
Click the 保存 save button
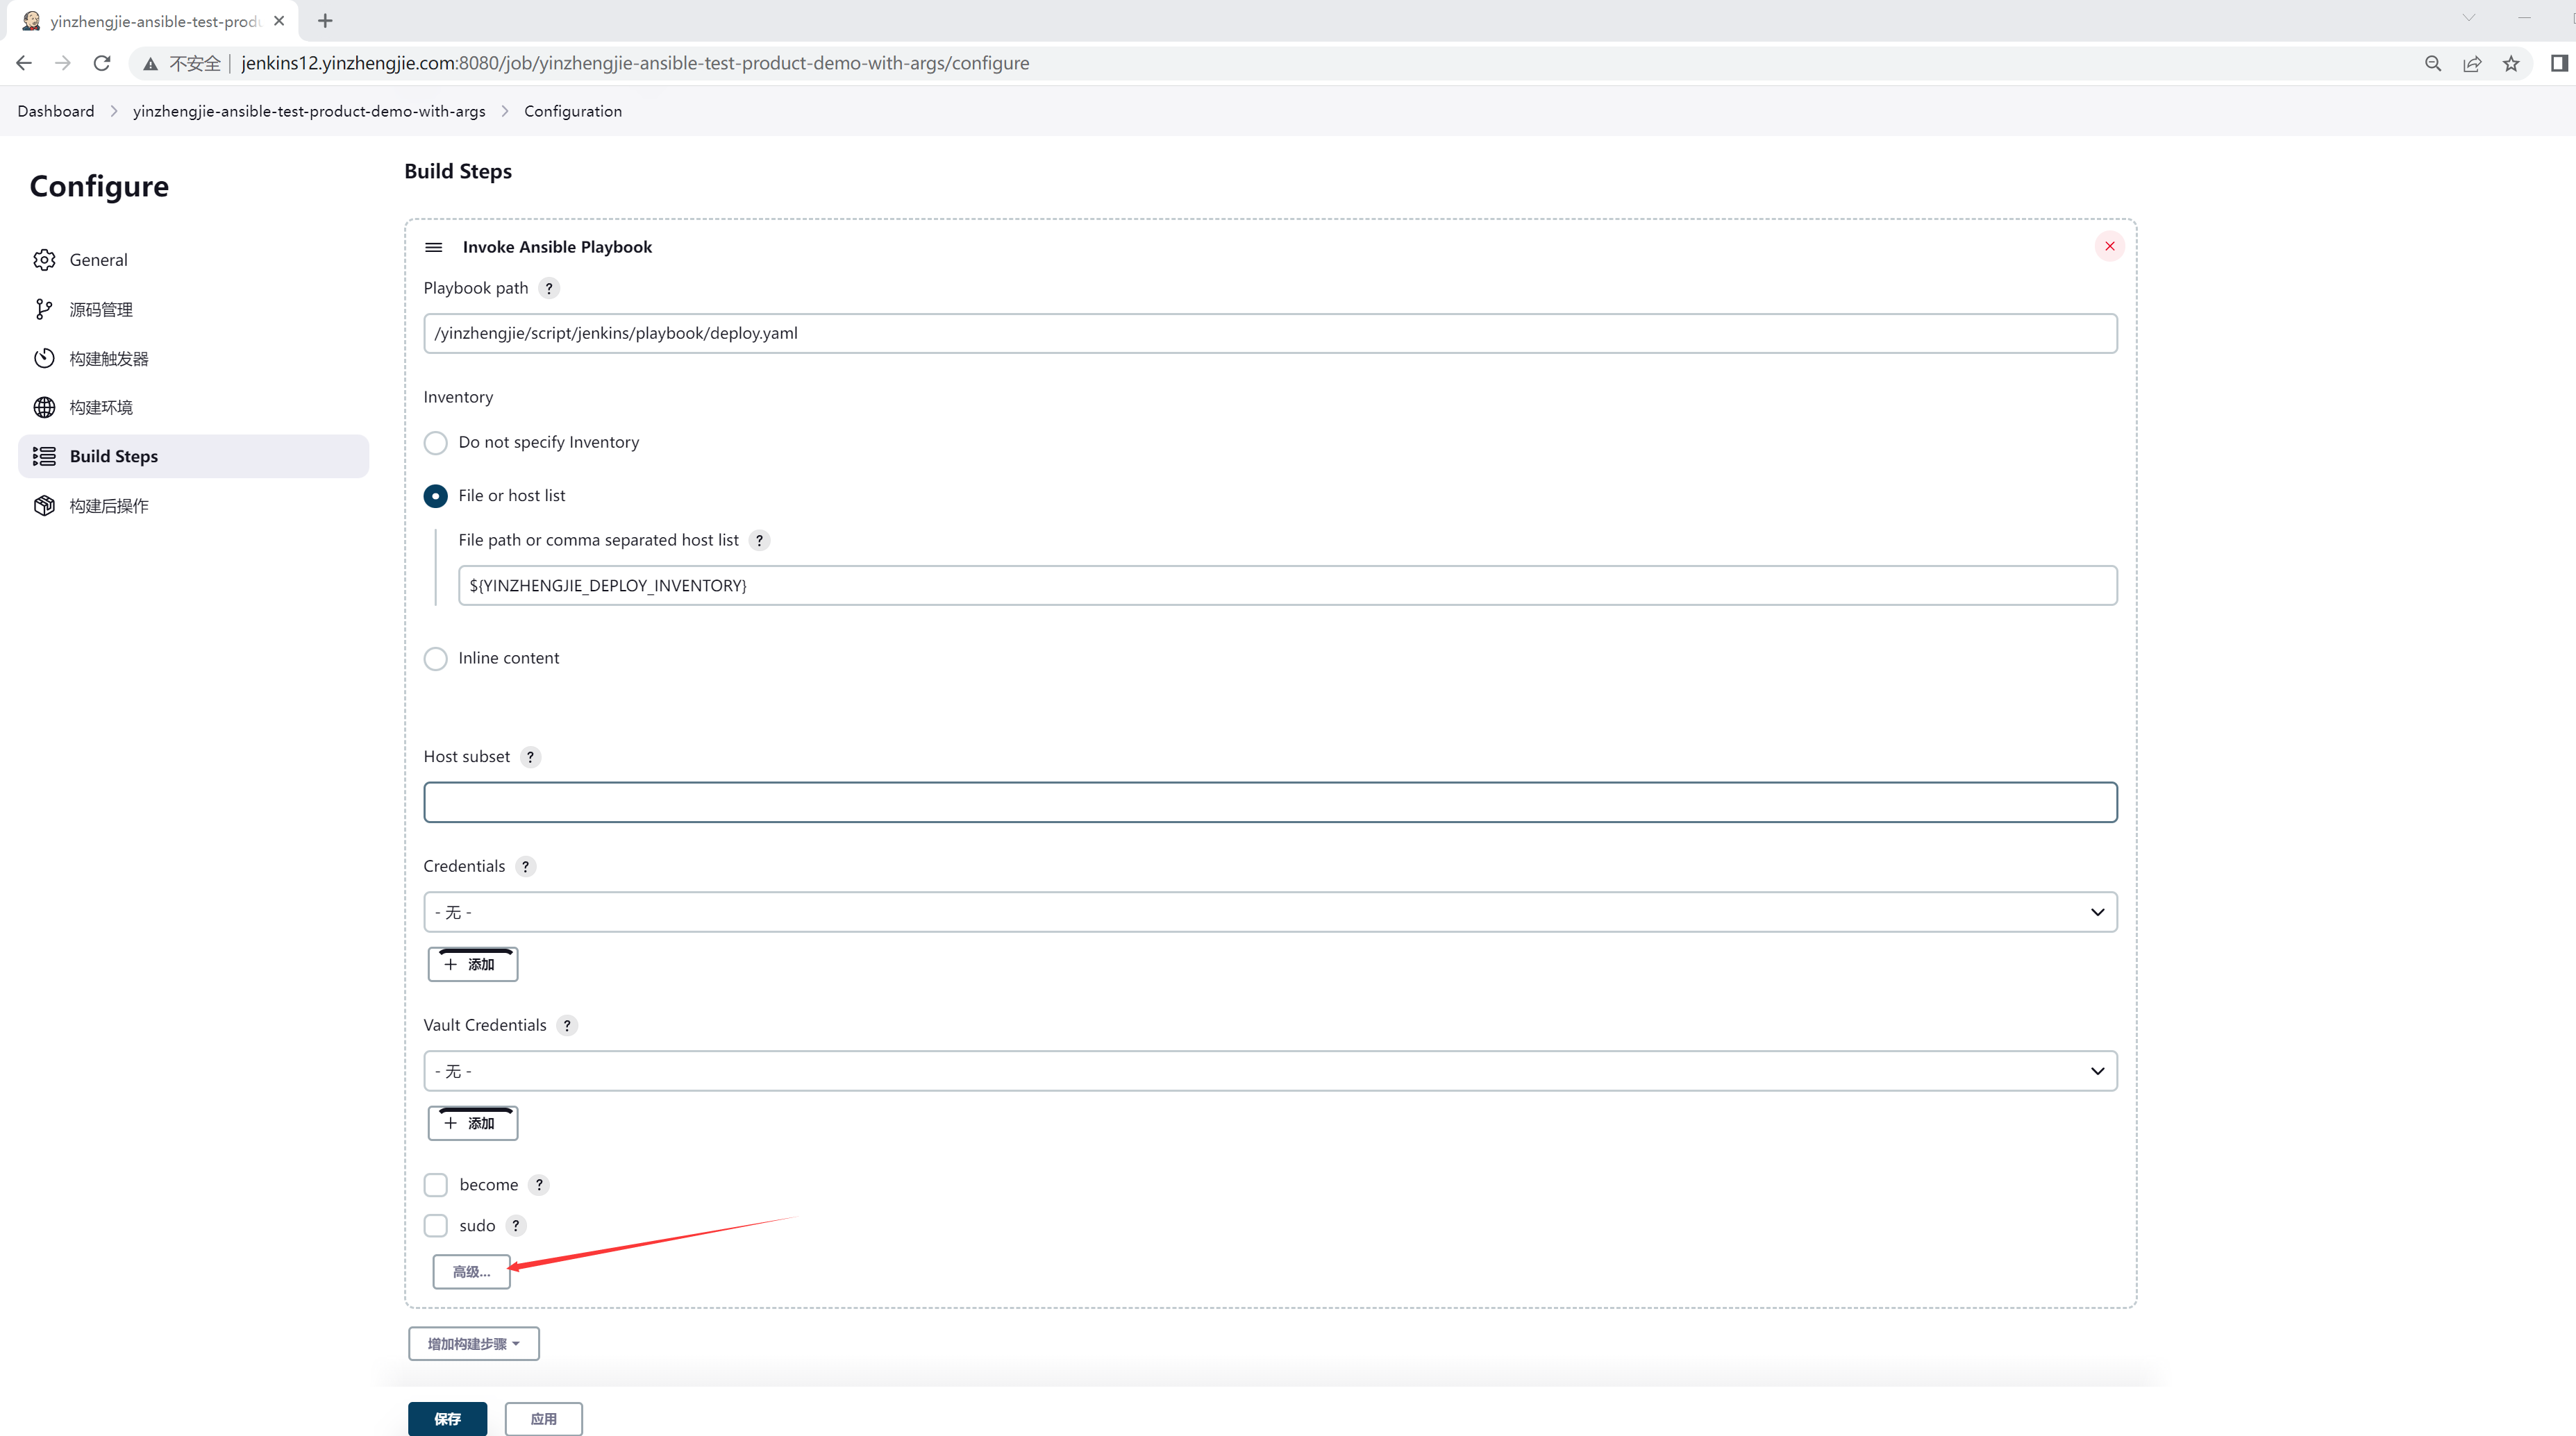tap(447, 1418)
